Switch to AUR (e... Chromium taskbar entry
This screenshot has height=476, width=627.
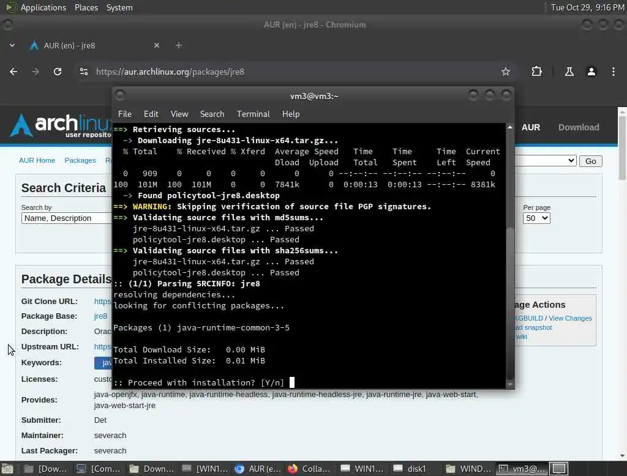pos(258,469)
